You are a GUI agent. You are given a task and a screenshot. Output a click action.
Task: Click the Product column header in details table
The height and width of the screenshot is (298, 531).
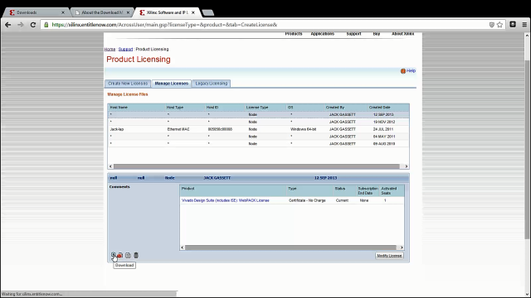(x=188, y=189)
